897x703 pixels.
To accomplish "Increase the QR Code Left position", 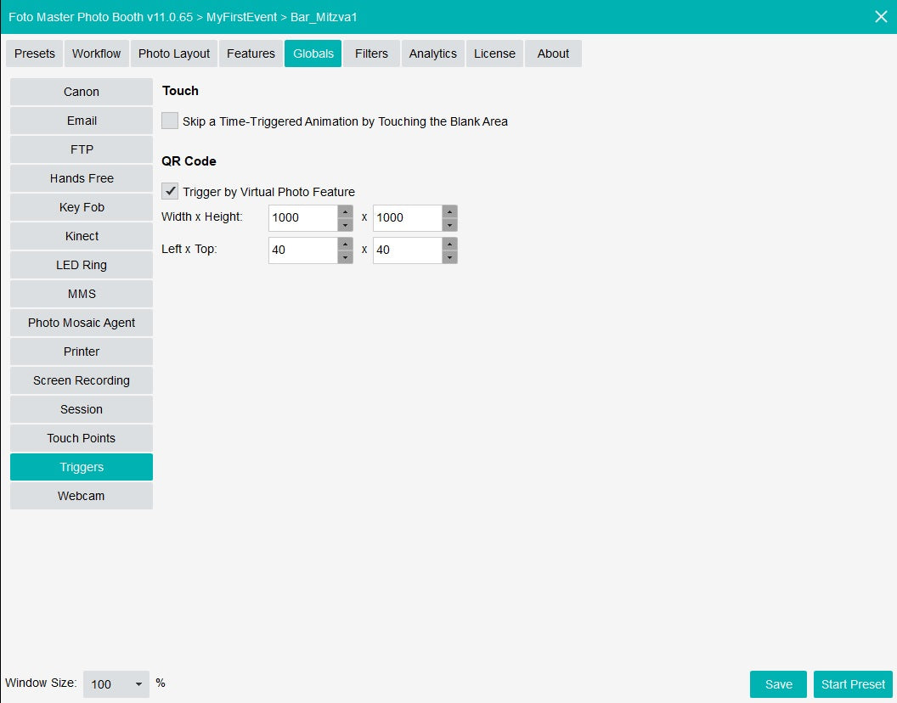I will tap(345, 245).
